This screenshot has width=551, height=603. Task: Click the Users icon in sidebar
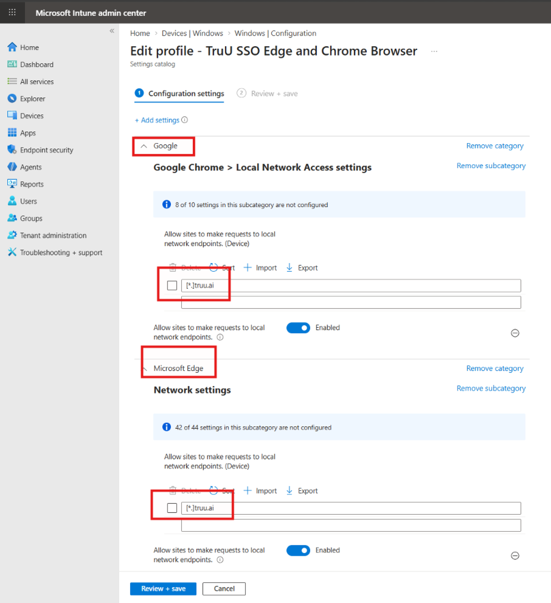pyautogui.click(x=12, y=201)
